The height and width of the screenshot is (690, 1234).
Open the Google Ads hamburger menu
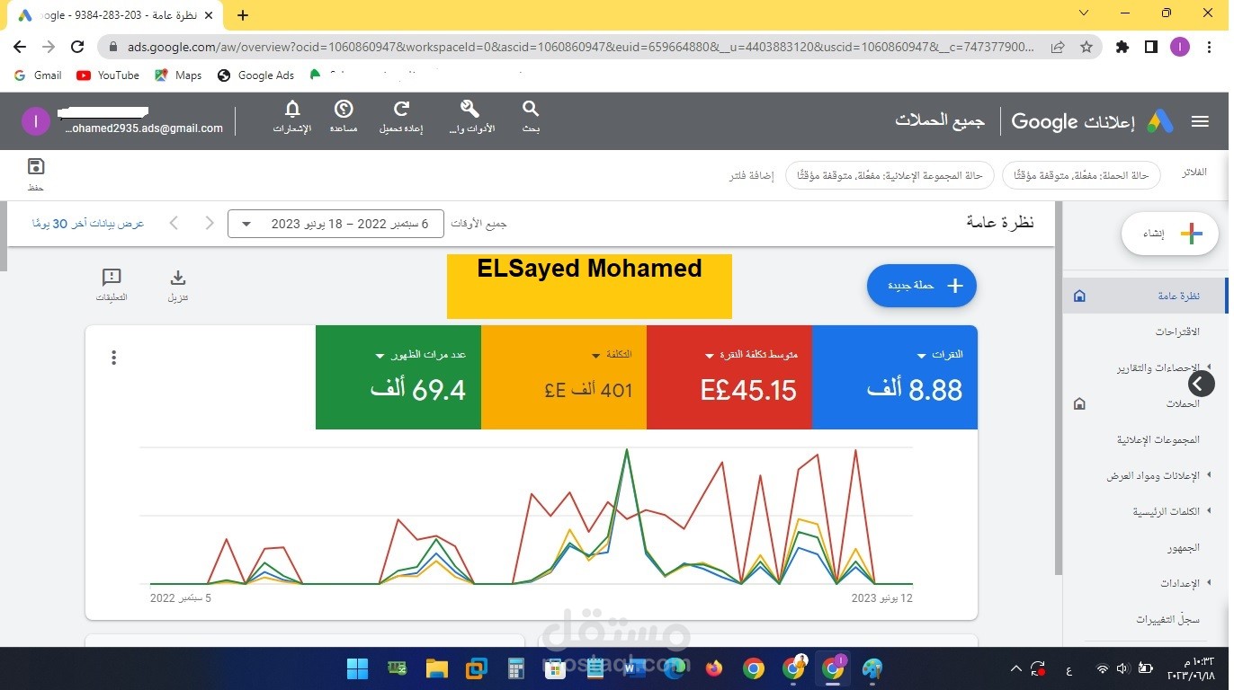1200,121
